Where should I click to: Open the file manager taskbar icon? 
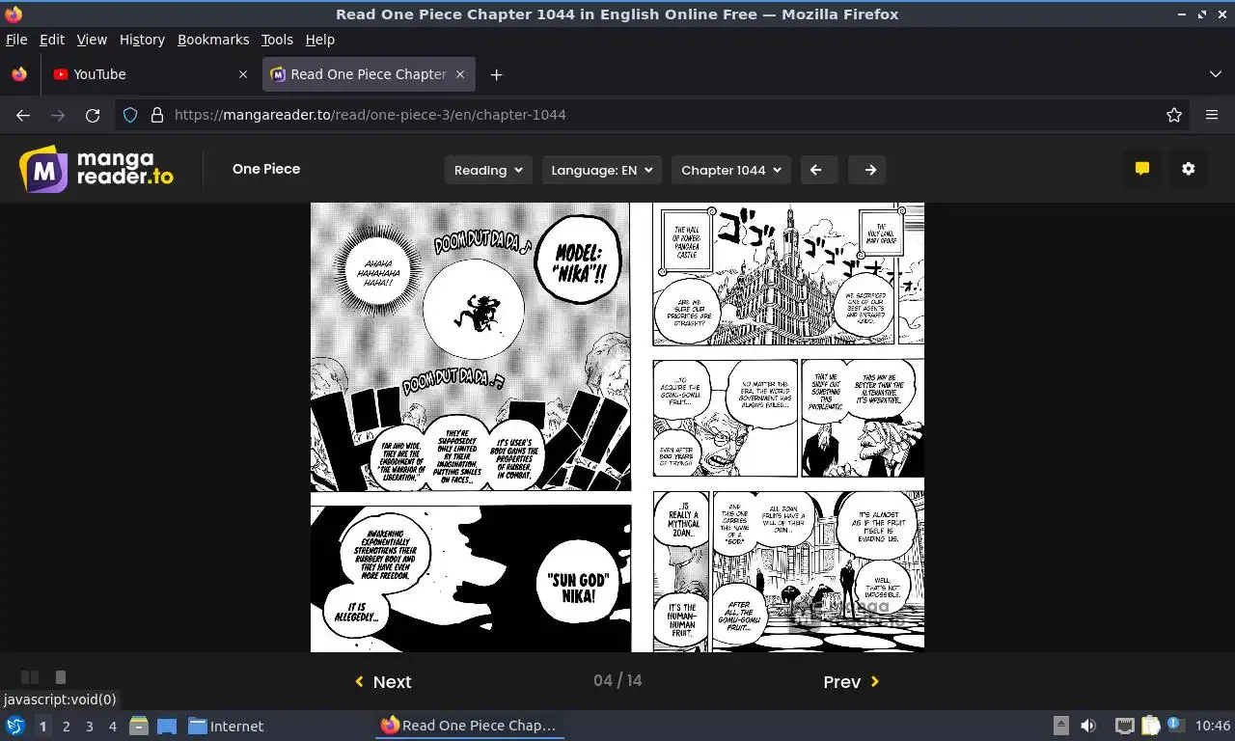pos(139,726)
